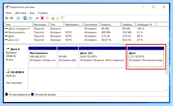The image size is (173, 106).
Task: Click the red X delete icon
Action: pyautogui.click(x=42, y=18)
